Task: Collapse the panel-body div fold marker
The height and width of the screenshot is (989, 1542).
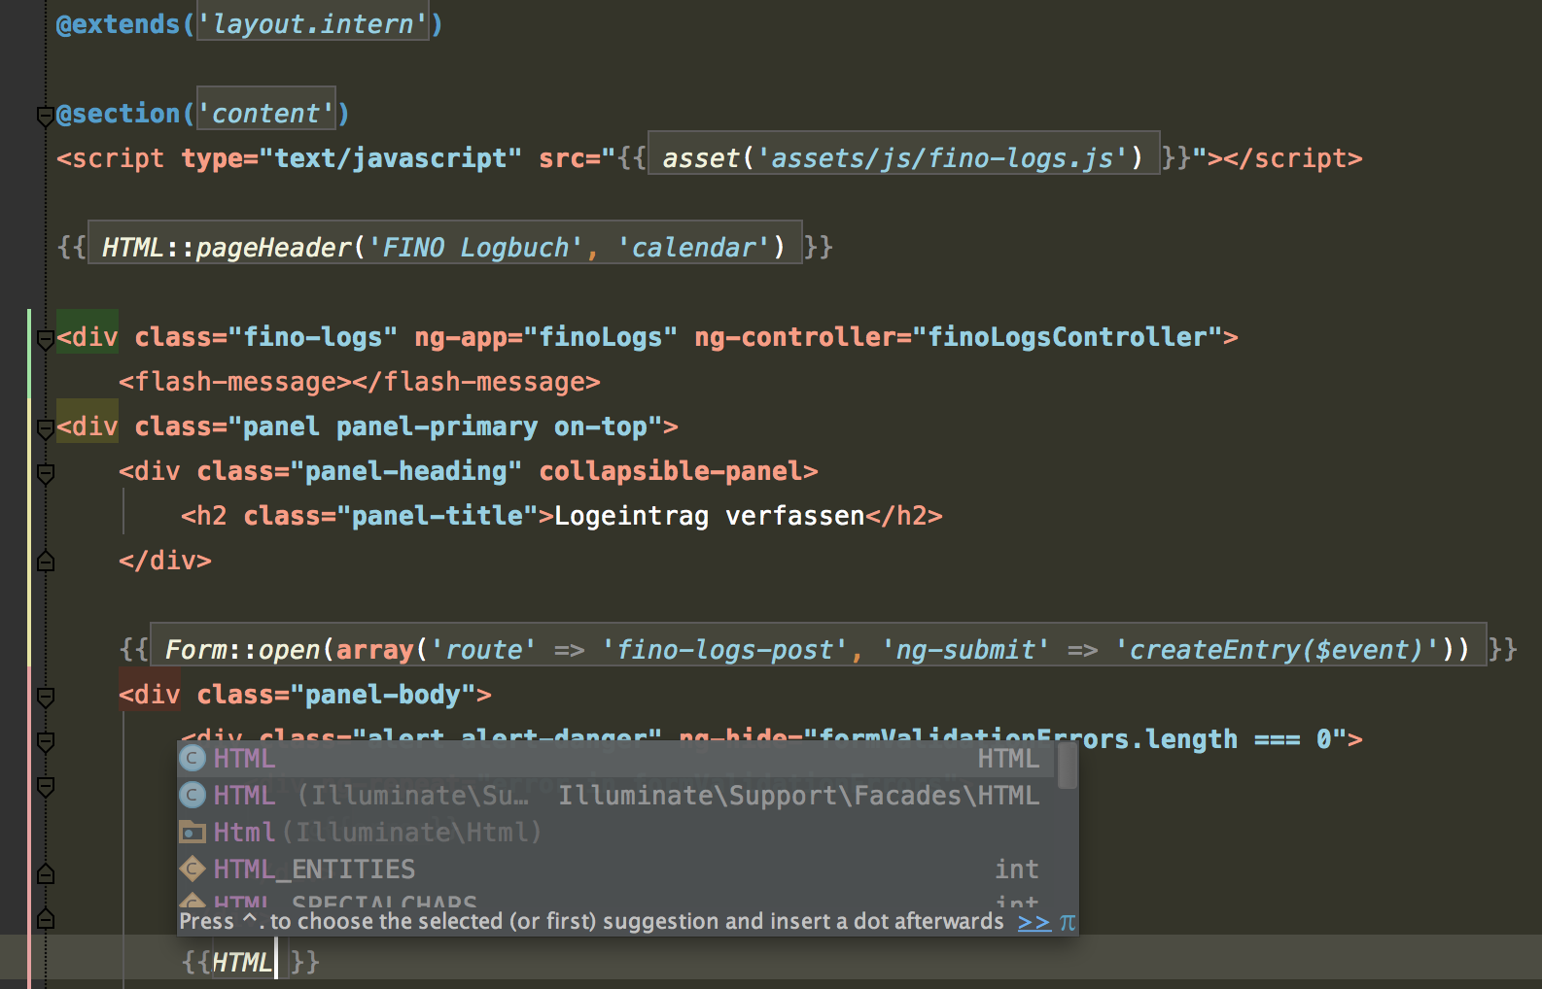Action: coord(45,697)
